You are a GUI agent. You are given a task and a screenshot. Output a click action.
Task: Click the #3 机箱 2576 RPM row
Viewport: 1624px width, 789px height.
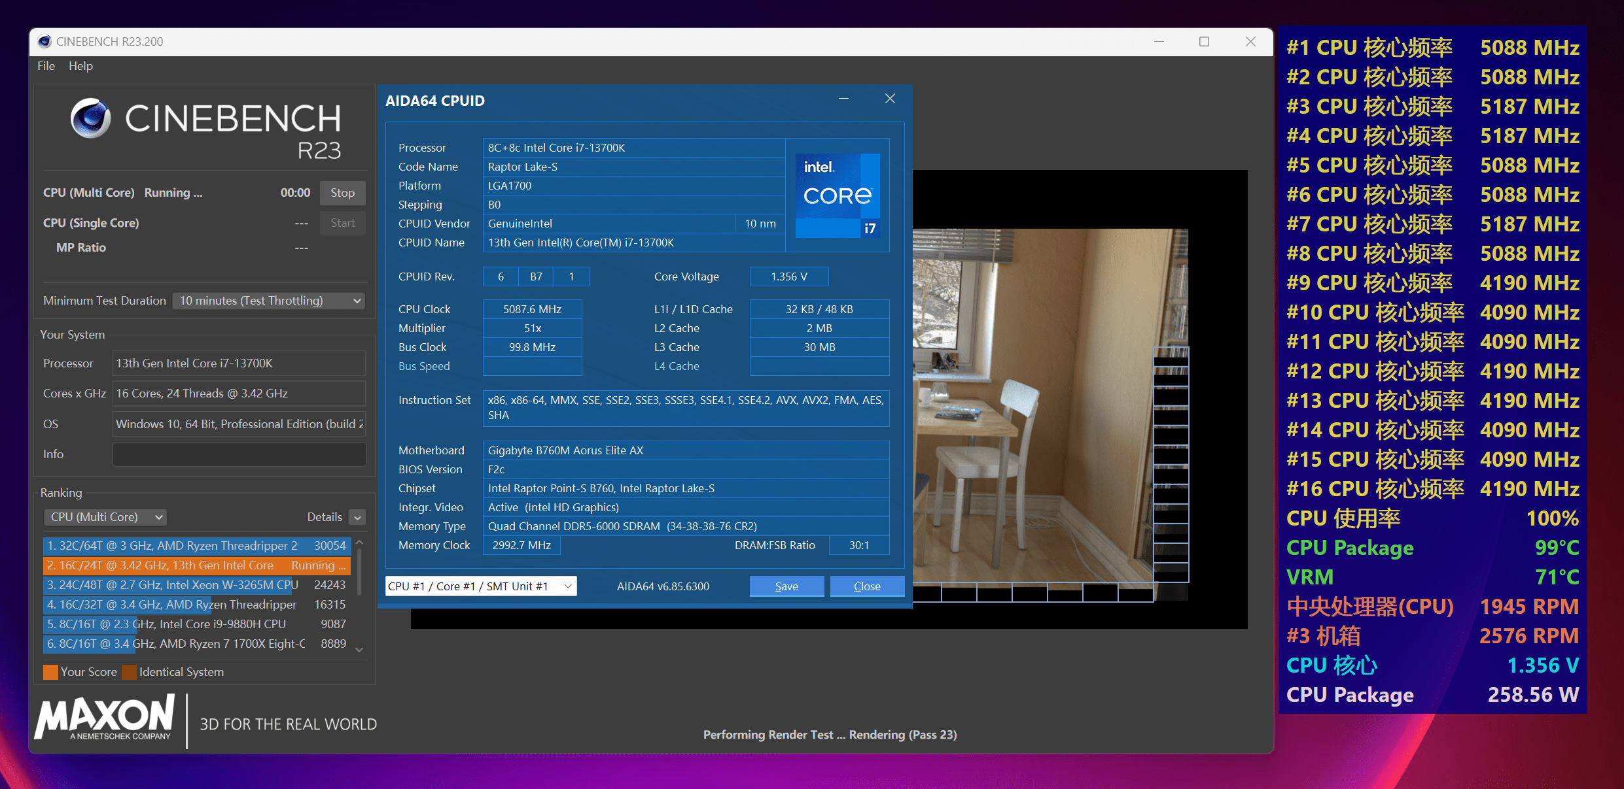pyautogui.click(x=1433, y=636)
